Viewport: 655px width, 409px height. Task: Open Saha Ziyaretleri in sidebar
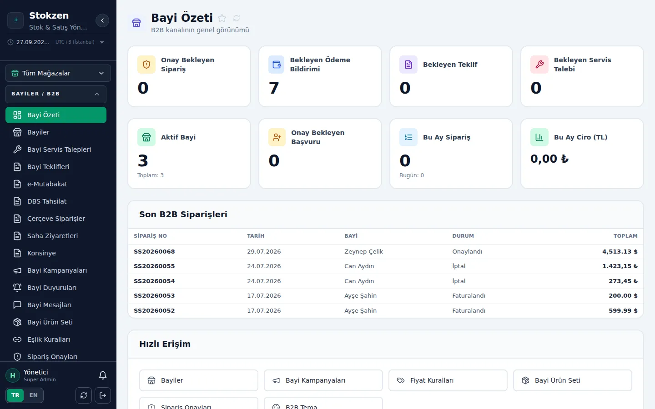[x=56, y=236]
